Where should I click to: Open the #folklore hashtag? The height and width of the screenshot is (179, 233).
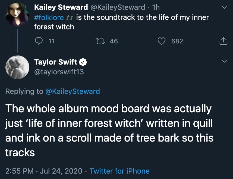tap(49, 18)
